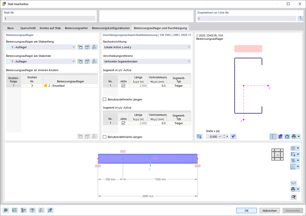Toggle the deflection curve icon

pos(294,183)
